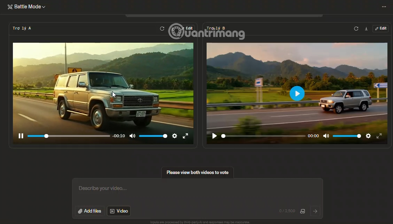Regenerate Trợ lý B video
The image size is (393, 224).
click(356, 28)
